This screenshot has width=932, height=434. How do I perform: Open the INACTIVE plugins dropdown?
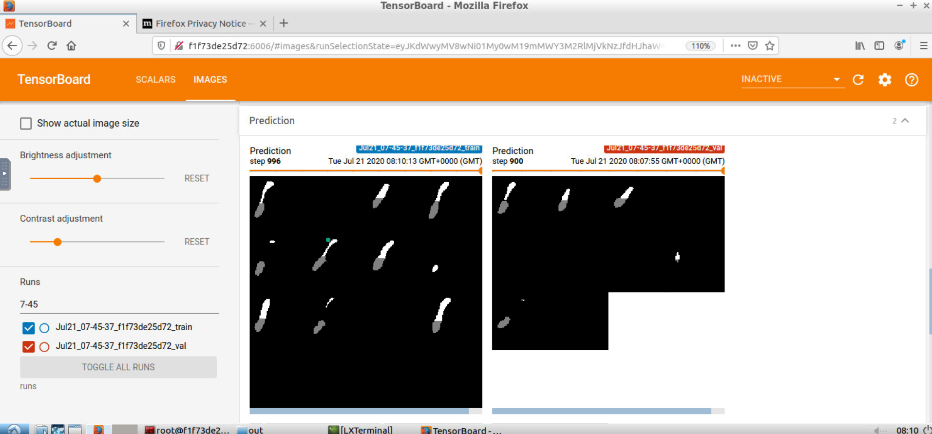793,79
